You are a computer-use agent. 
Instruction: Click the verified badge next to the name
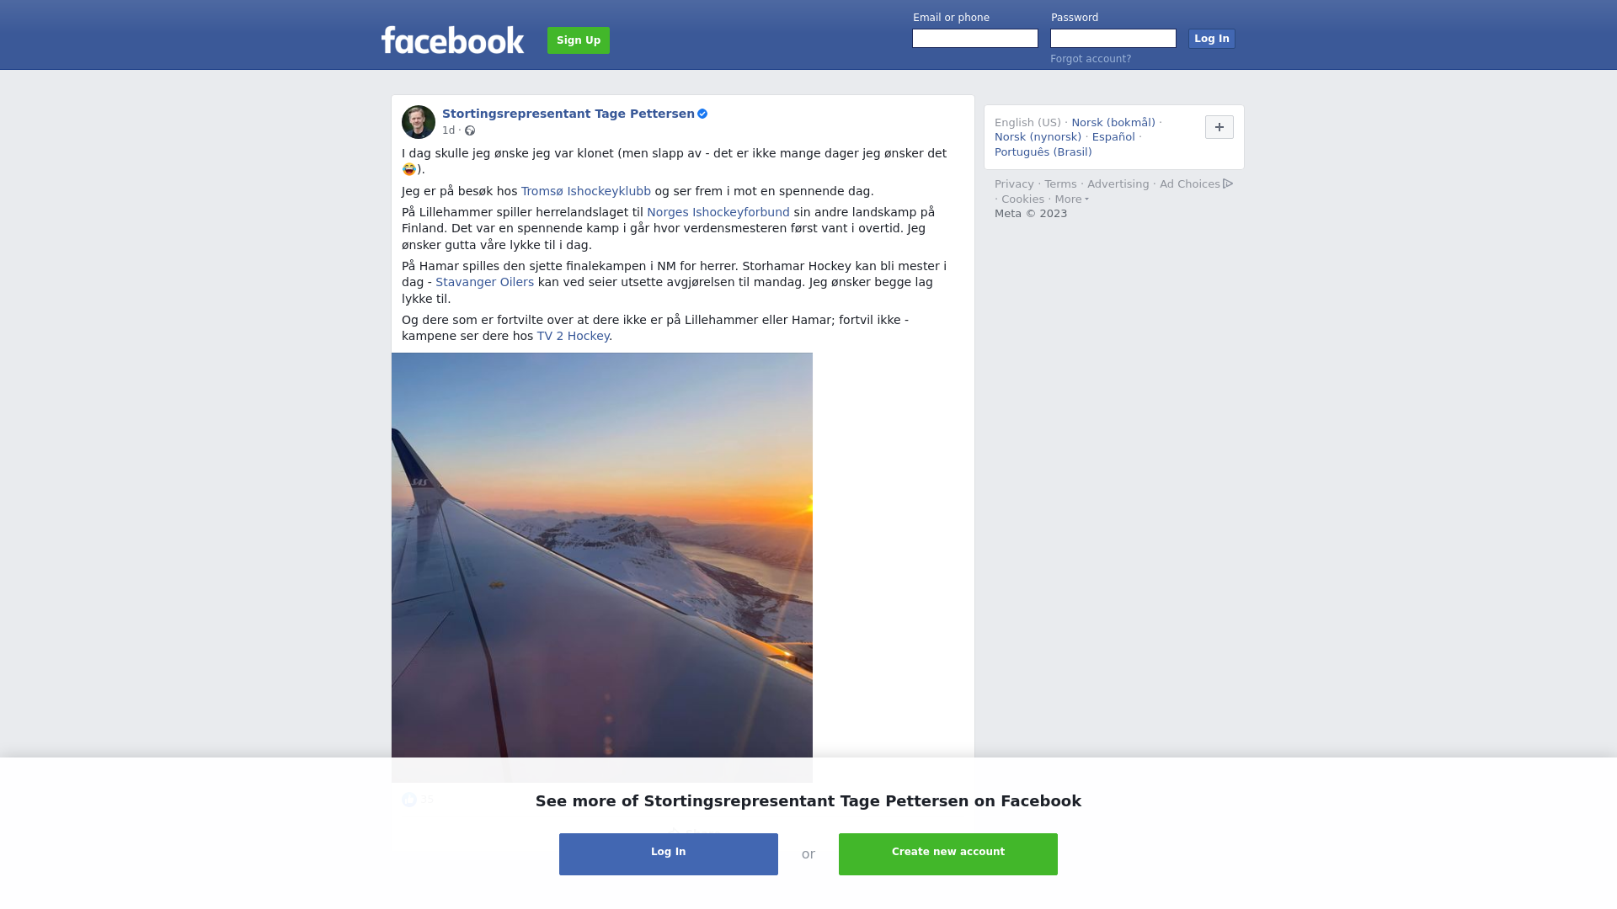click(702, 114)
